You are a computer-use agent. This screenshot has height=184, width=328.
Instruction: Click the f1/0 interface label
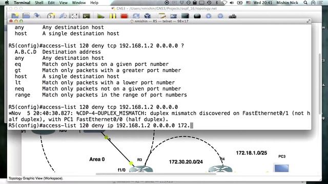[121, 170]
